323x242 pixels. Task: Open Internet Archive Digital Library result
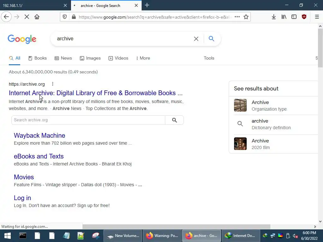pos(96,93)
